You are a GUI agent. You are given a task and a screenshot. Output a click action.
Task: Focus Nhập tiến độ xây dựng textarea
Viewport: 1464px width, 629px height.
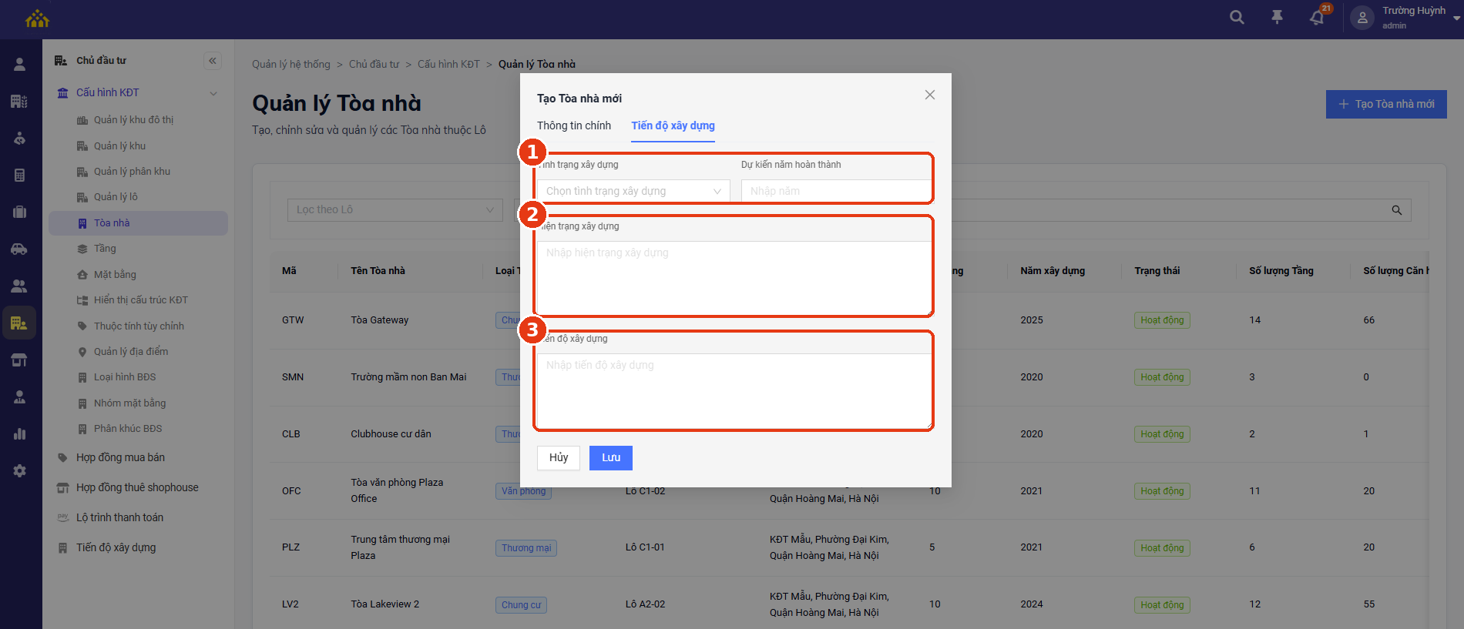pos(735,391)
